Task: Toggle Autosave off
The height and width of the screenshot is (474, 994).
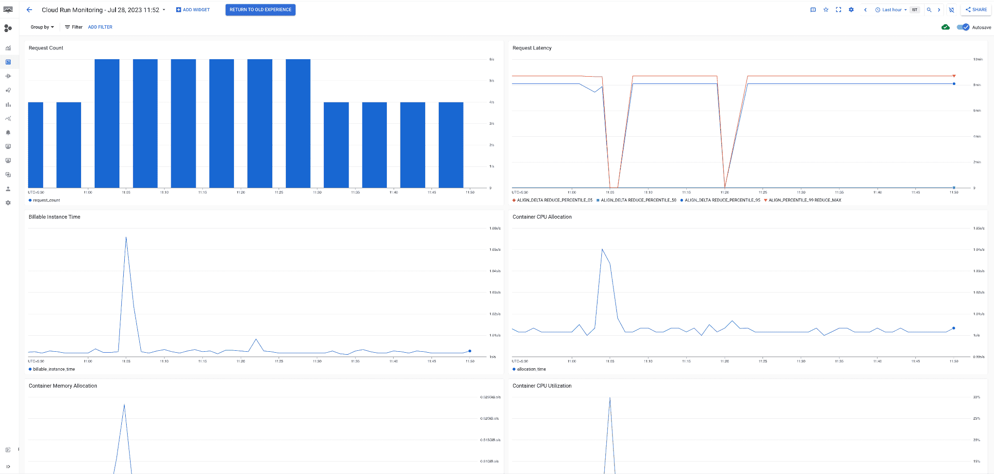Action: (x=963, y=27)
